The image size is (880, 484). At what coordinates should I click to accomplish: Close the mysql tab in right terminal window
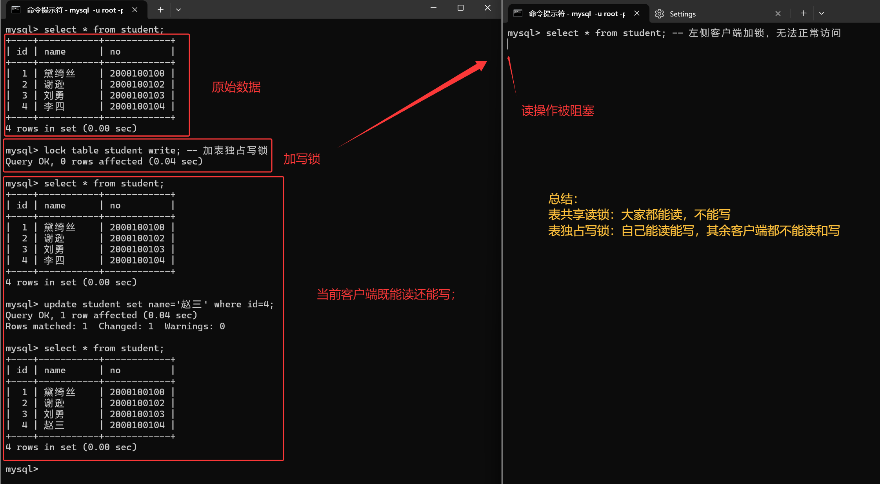tap(637, 13)
